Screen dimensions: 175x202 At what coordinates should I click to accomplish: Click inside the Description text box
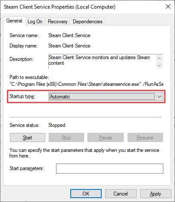pyautogui.click(x=102, y=62)
